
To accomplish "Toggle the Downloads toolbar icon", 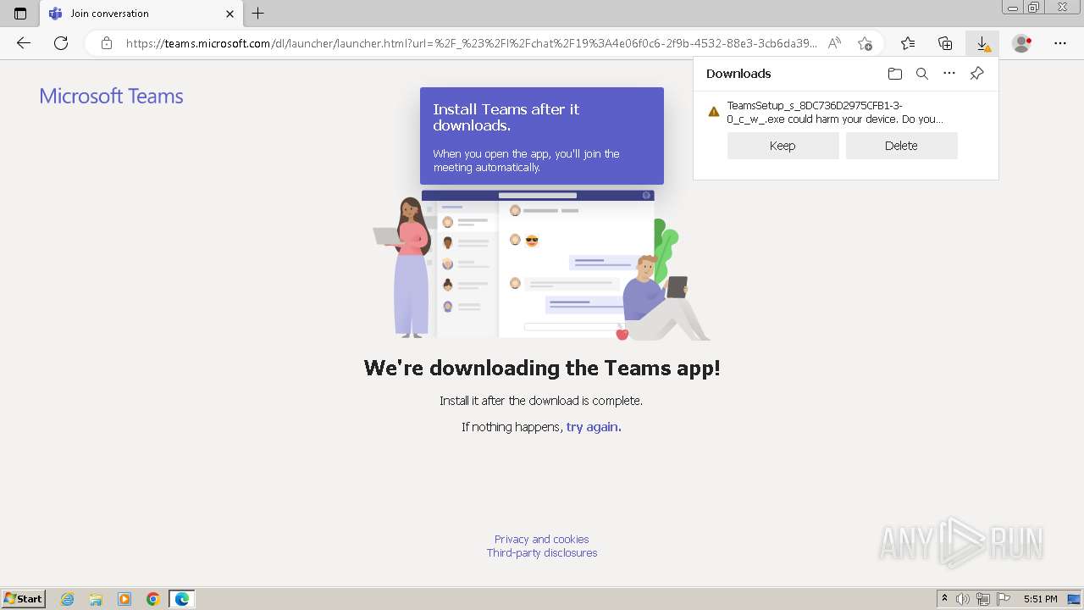I will click(982, 43).
